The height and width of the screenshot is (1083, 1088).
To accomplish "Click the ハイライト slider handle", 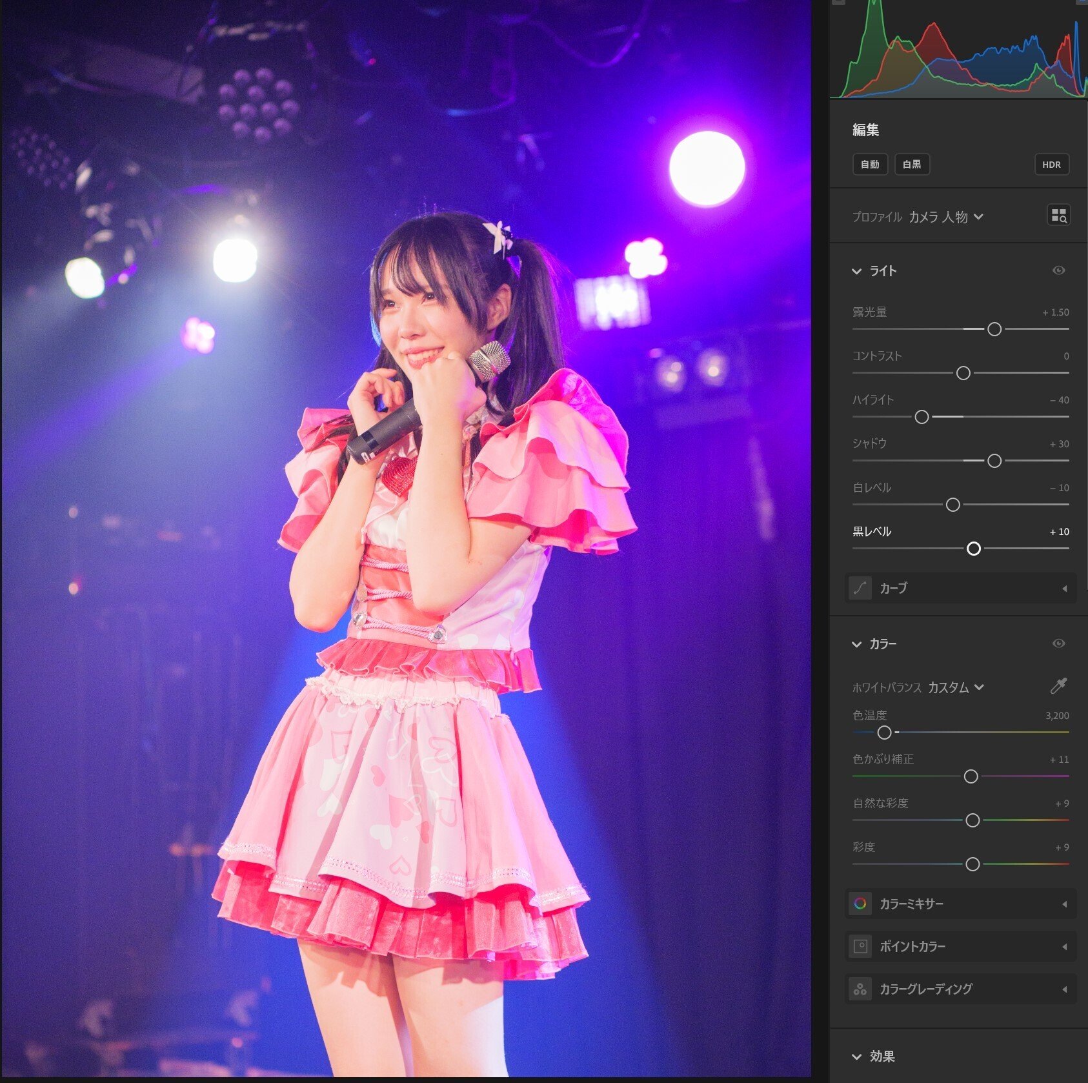I will coord(922,417).
